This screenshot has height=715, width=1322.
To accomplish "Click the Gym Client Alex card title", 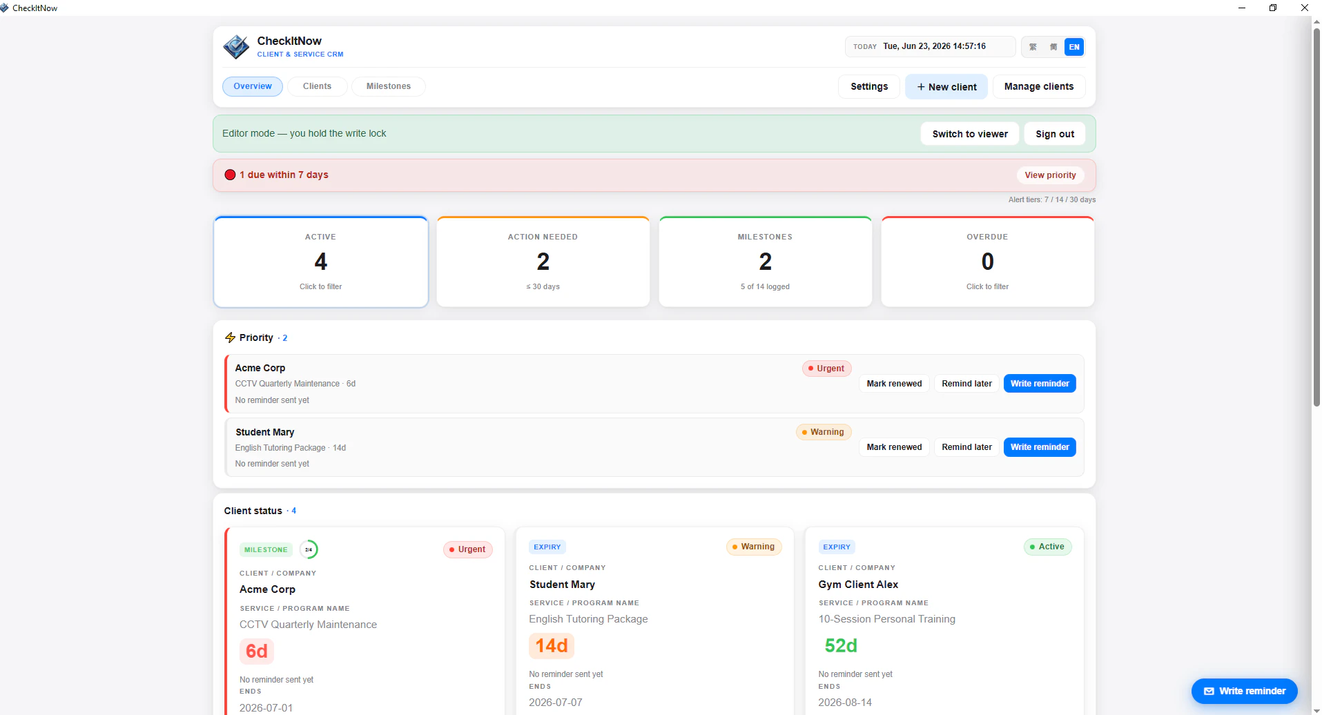I will pyautogui.click(x=858, y=585).
